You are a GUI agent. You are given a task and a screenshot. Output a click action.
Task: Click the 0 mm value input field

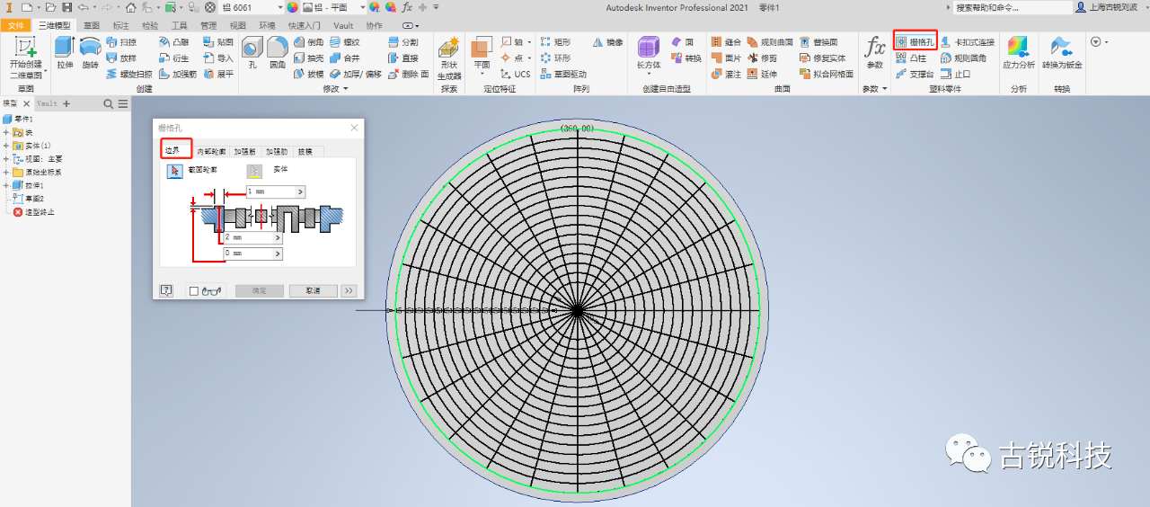(x=248, y=253)
